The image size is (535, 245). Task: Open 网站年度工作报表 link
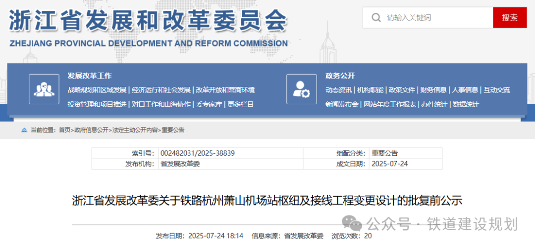(390, 104)
